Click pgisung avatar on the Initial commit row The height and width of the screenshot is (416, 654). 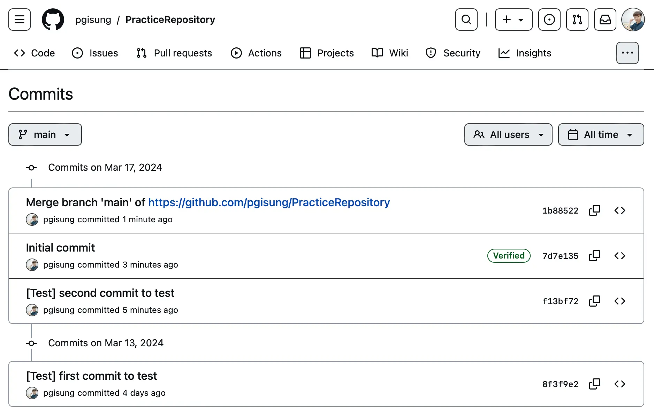[x=32, y=265]
